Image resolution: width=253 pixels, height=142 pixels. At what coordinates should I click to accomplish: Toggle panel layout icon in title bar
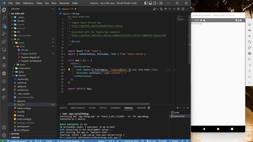(x=150, y=3)
